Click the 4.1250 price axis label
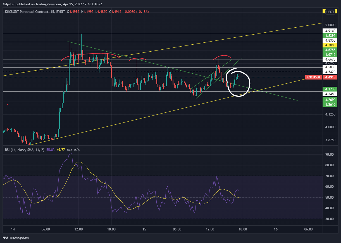 pos(330,114)
